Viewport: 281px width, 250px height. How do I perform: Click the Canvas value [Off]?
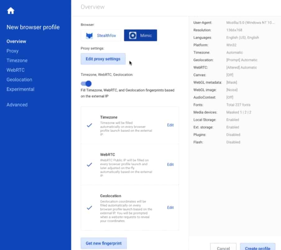[230, 75]
